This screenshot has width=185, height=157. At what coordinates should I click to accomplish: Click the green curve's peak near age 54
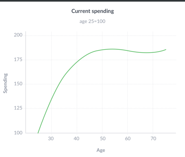[112, 49]
